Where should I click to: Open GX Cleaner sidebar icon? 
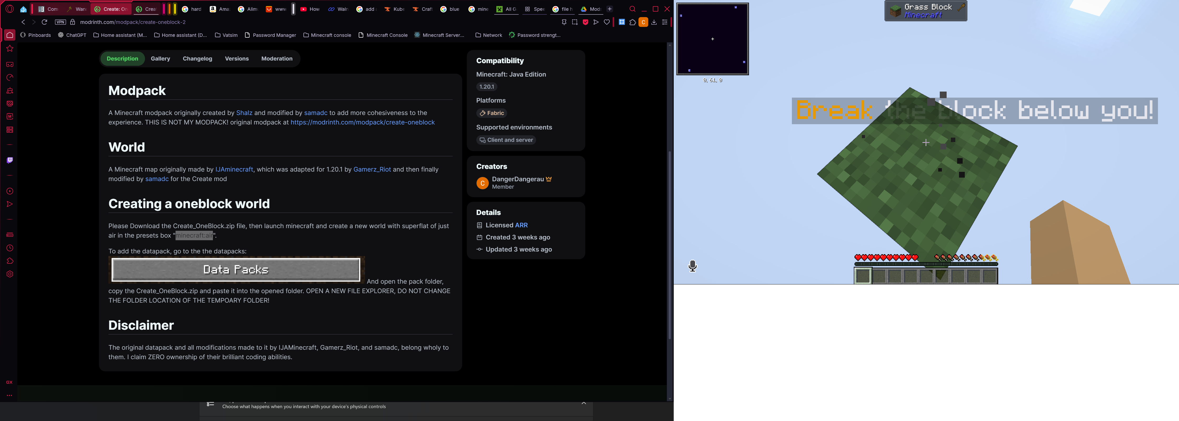coord(10,91)
